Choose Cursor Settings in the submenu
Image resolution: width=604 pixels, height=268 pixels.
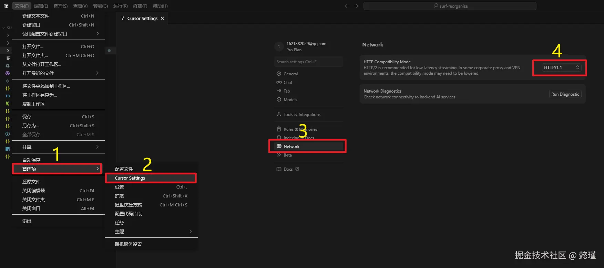click(x=151, y=178)
